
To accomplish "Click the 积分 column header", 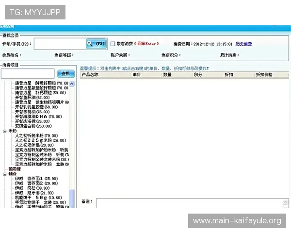I will coord(207,75).
